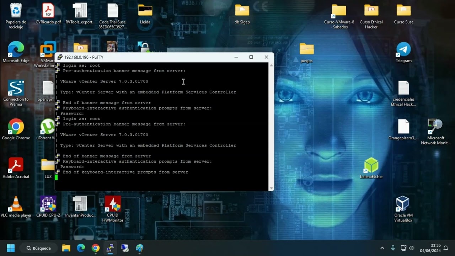Launch CPUID HWMonitor shortcut
Viewport: 455px width, 256px height.
(x=113, y=209)
